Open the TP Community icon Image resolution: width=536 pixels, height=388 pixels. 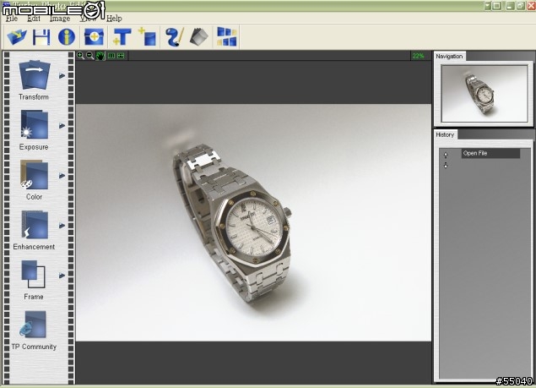click(x=33, y=325)
